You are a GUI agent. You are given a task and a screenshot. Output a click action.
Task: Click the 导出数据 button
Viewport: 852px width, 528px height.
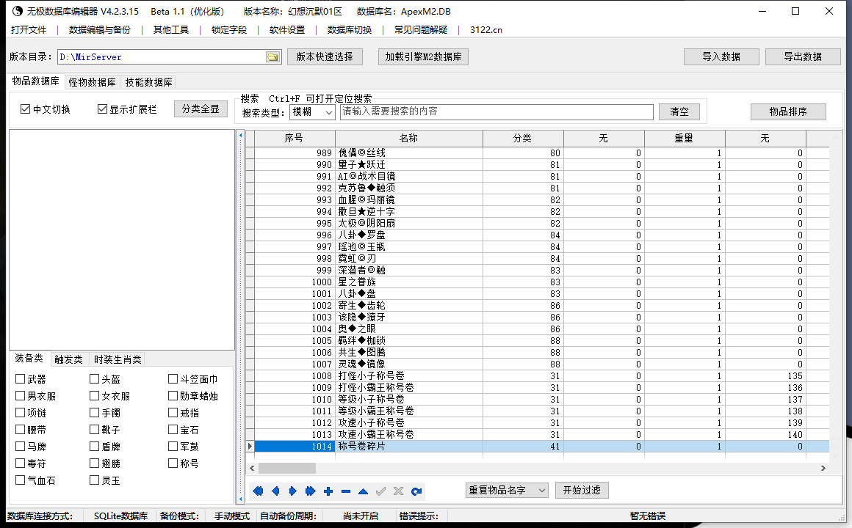[x=803, y=57]
